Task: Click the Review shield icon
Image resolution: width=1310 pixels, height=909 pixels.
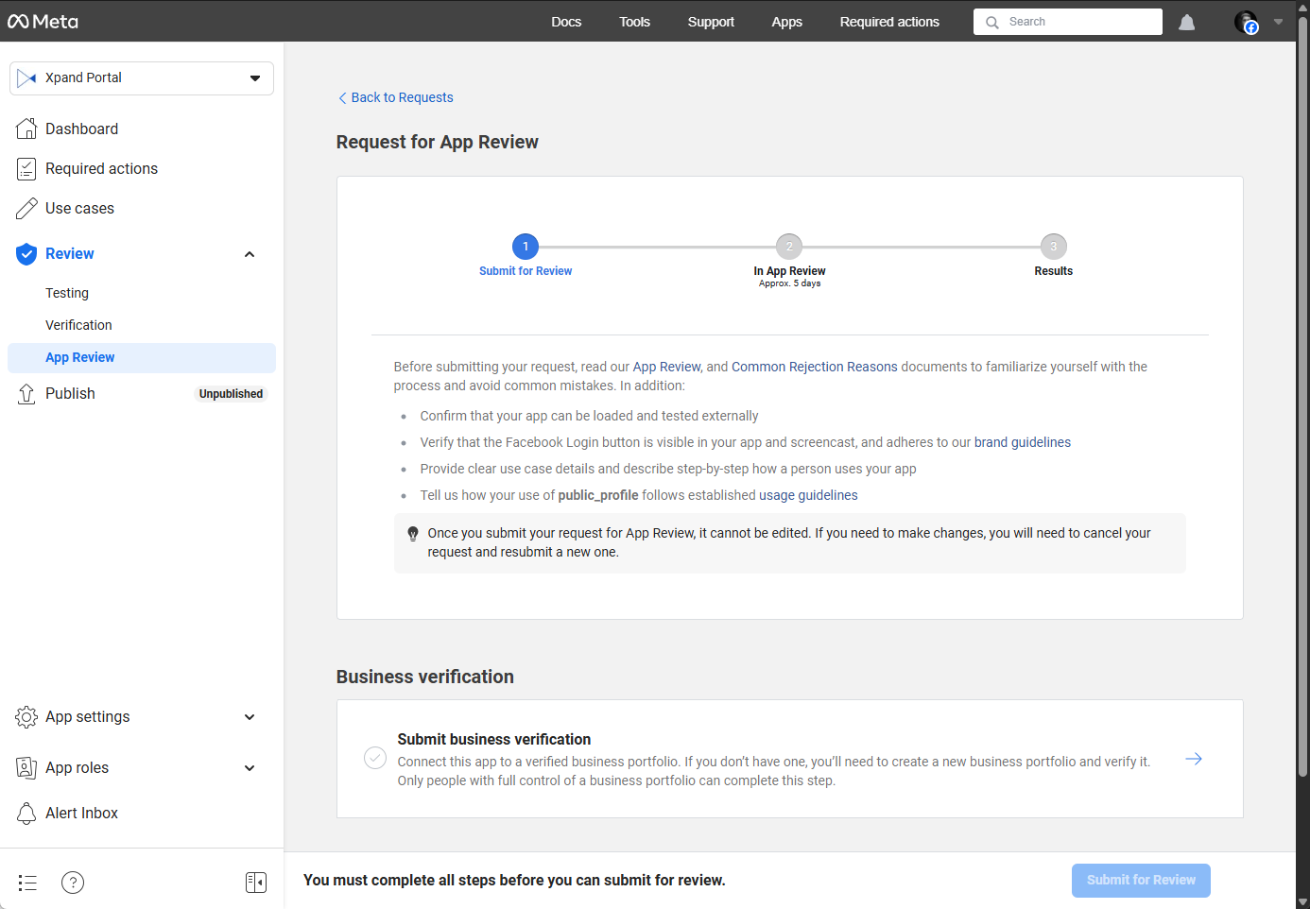Action: point(26,253)
